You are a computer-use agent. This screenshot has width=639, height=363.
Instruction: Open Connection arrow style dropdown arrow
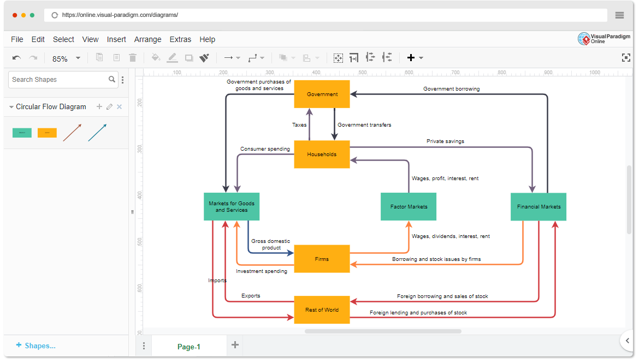coord(239,58)
